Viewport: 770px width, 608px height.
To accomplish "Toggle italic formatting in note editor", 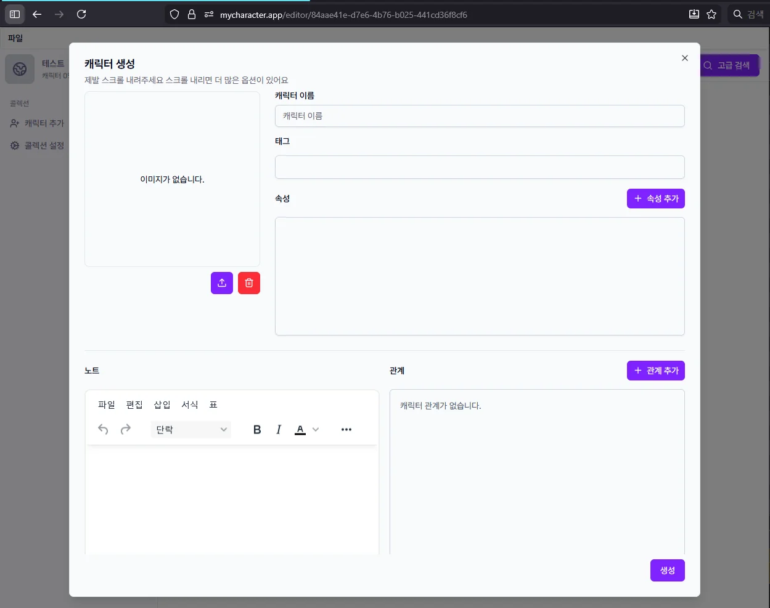I will tap(279, 430).
